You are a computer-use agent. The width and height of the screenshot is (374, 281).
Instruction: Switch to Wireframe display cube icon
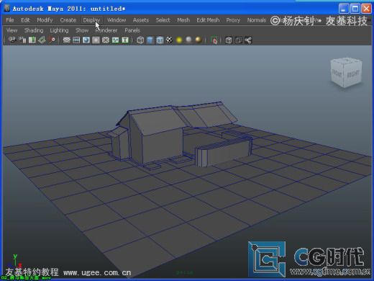coord(140,40)
